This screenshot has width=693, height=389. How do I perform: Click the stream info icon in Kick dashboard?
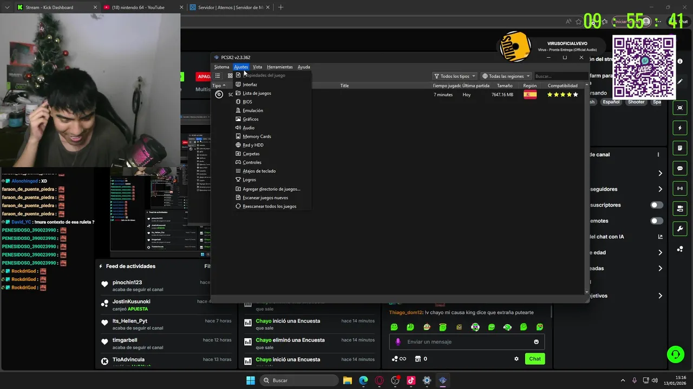tap(680, 61)
